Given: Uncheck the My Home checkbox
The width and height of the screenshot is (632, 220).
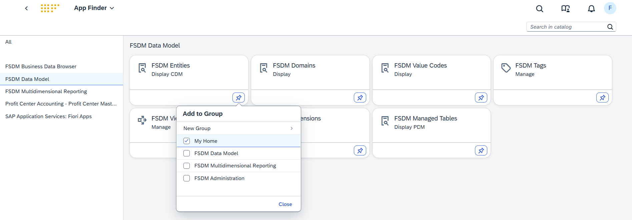Looking at the screenshot, I should click(187, 141).
